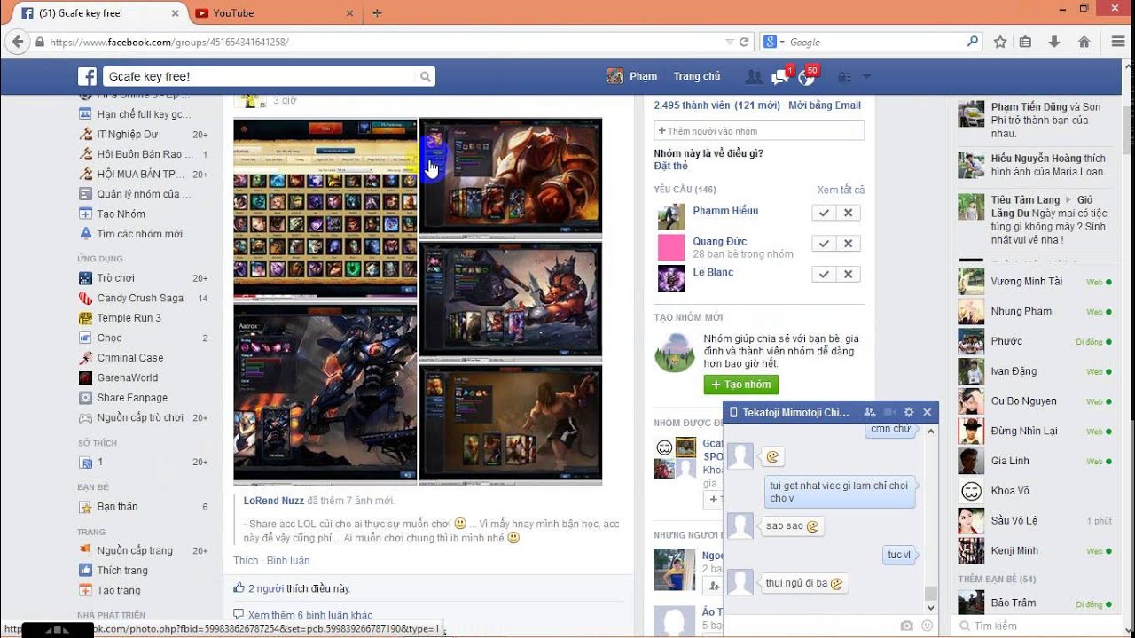Image resolution: width=1135 pixels, height=638 pixels.
Task: Approve Le Blanc join request
Action: (x=824, y=275)
